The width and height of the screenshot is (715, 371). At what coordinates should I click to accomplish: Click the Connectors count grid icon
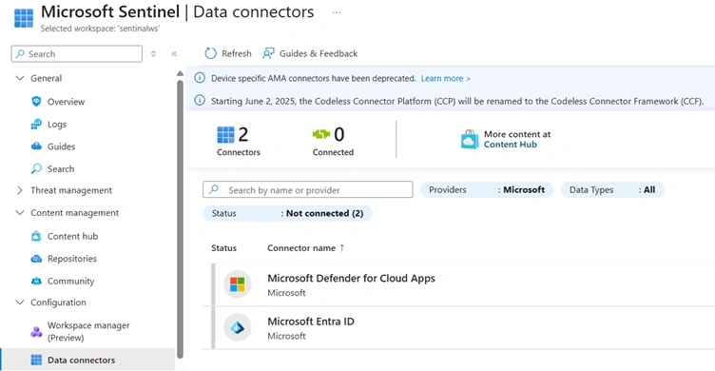(225, 135)
